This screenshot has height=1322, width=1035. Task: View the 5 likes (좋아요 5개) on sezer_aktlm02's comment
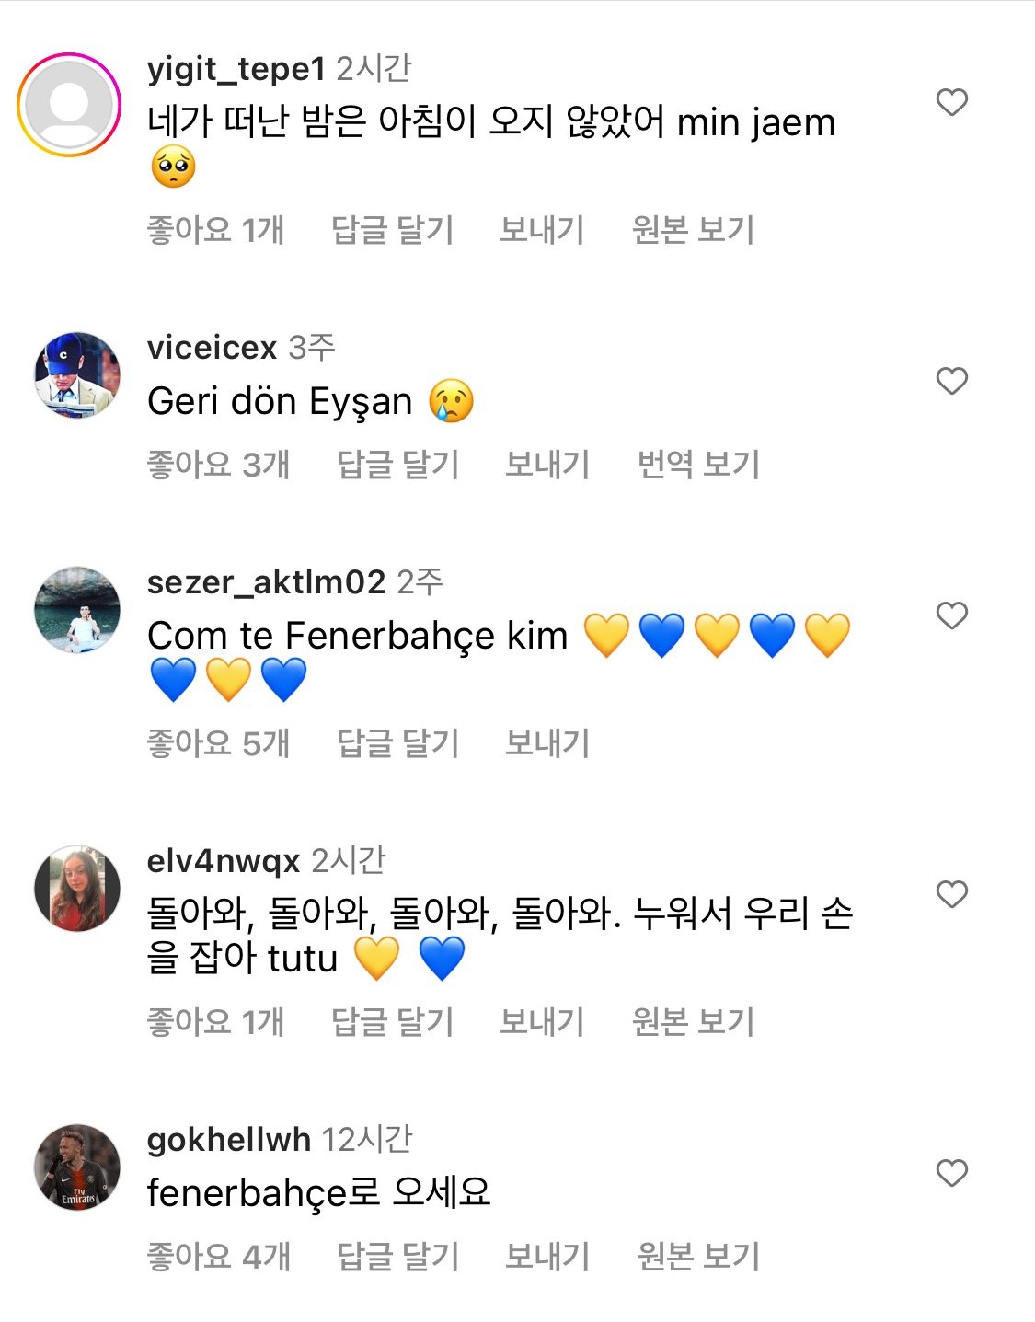218,743
